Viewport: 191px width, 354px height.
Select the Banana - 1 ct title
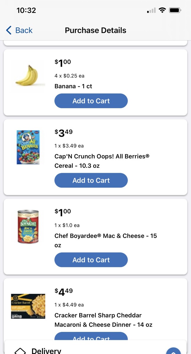point(73,86)
